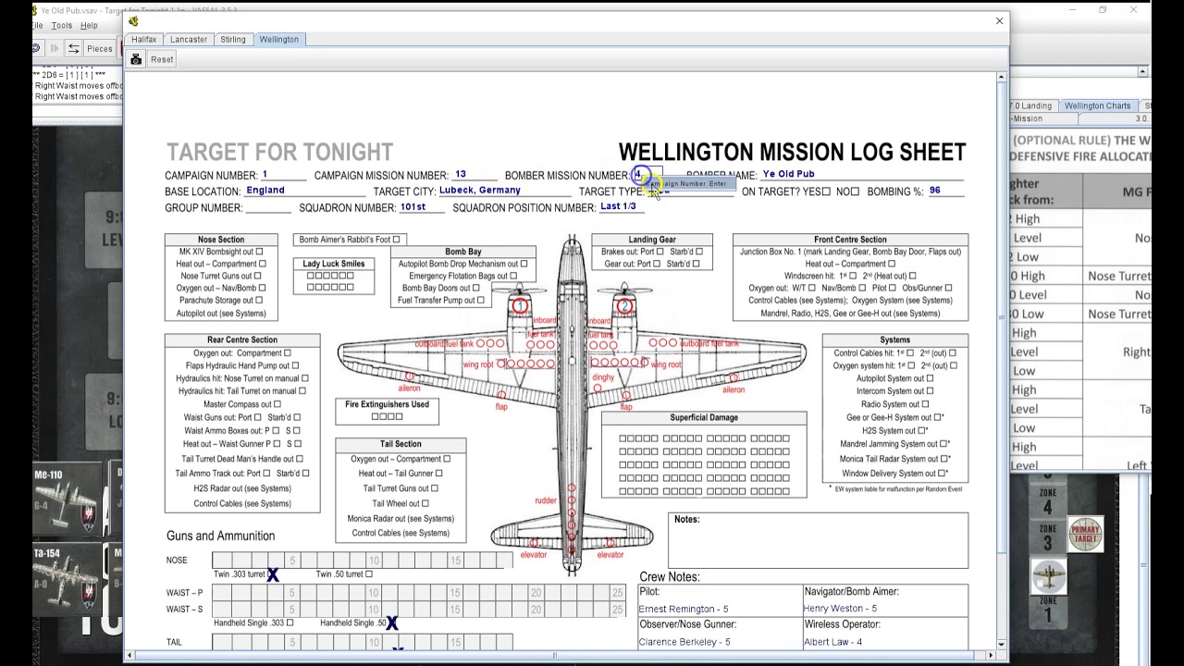
Task: Click the VASSAL icon in log sheet title bar
Action: [x=133, y=21]
